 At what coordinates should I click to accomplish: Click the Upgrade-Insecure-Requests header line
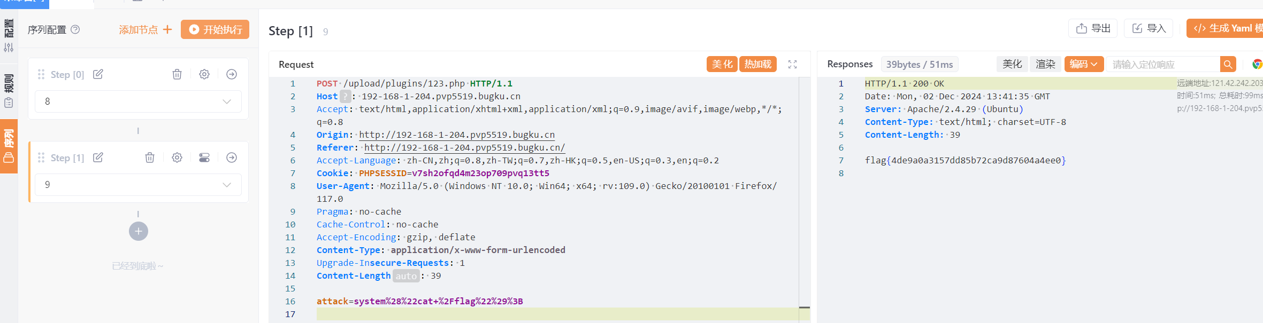coord(391,263)
